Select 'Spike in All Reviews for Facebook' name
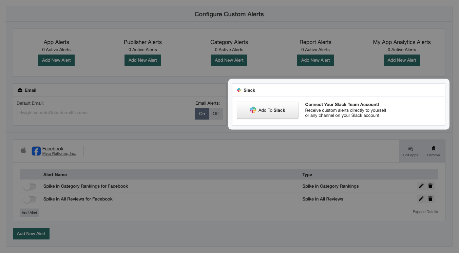 point(78,199)
